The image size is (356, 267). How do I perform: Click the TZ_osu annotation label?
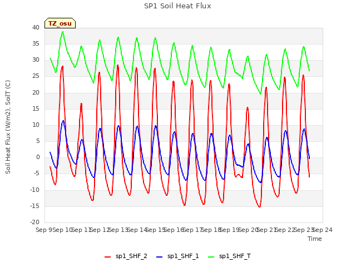click(x=60, y=23)
